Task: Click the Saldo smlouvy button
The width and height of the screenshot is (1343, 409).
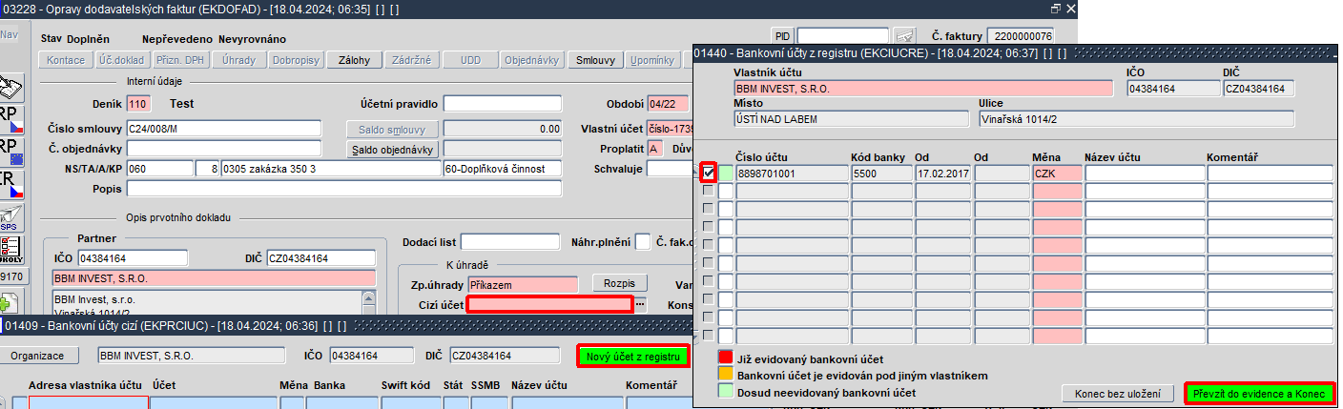Action: point(392,129)
